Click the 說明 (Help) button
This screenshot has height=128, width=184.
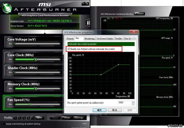pos(130,110)
